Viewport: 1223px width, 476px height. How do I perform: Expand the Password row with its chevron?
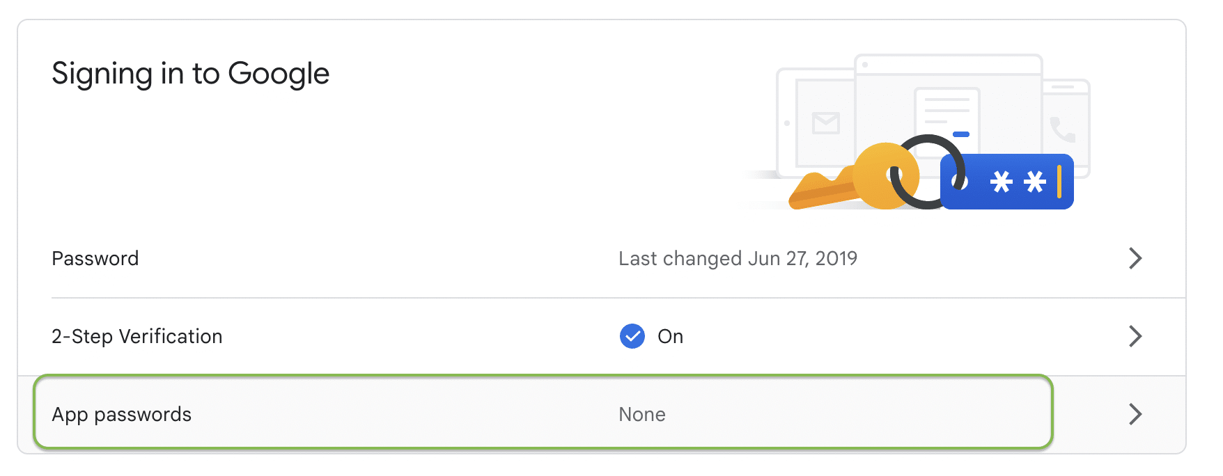1135,258
